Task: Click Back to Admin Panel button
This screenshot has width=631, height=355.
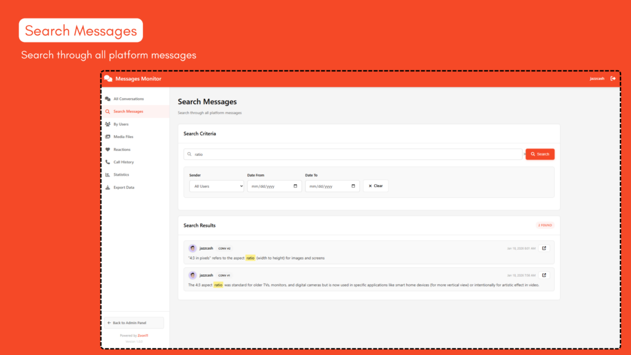Action: coord(134,323)
